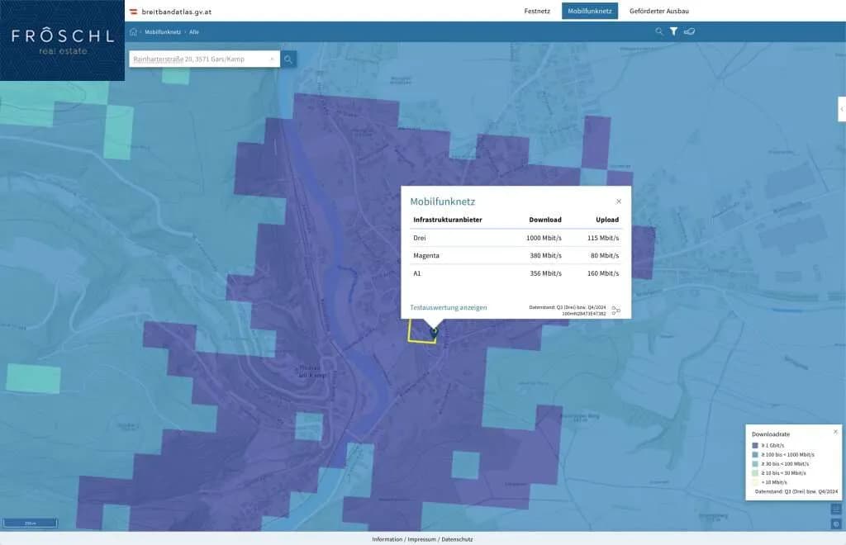Click the ≥ 30 bis < 100 Mbit/s swatch
The image size is (846, 545).
coord(755,463)
